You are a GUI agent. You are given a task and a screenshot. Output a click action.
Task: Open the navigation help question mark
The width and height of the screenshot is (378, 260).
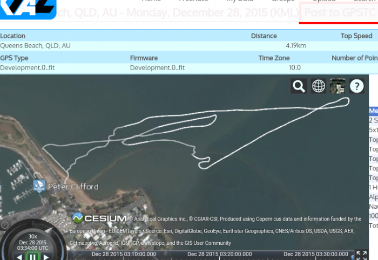(357, 86)
